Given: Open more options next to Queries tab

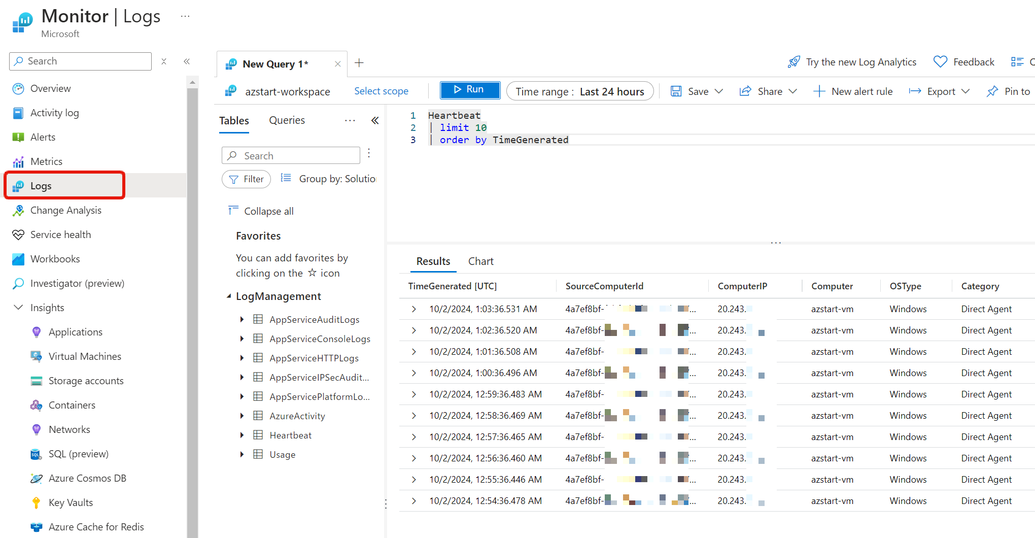Looking at the screenshot, I should [x=350, y=120].
